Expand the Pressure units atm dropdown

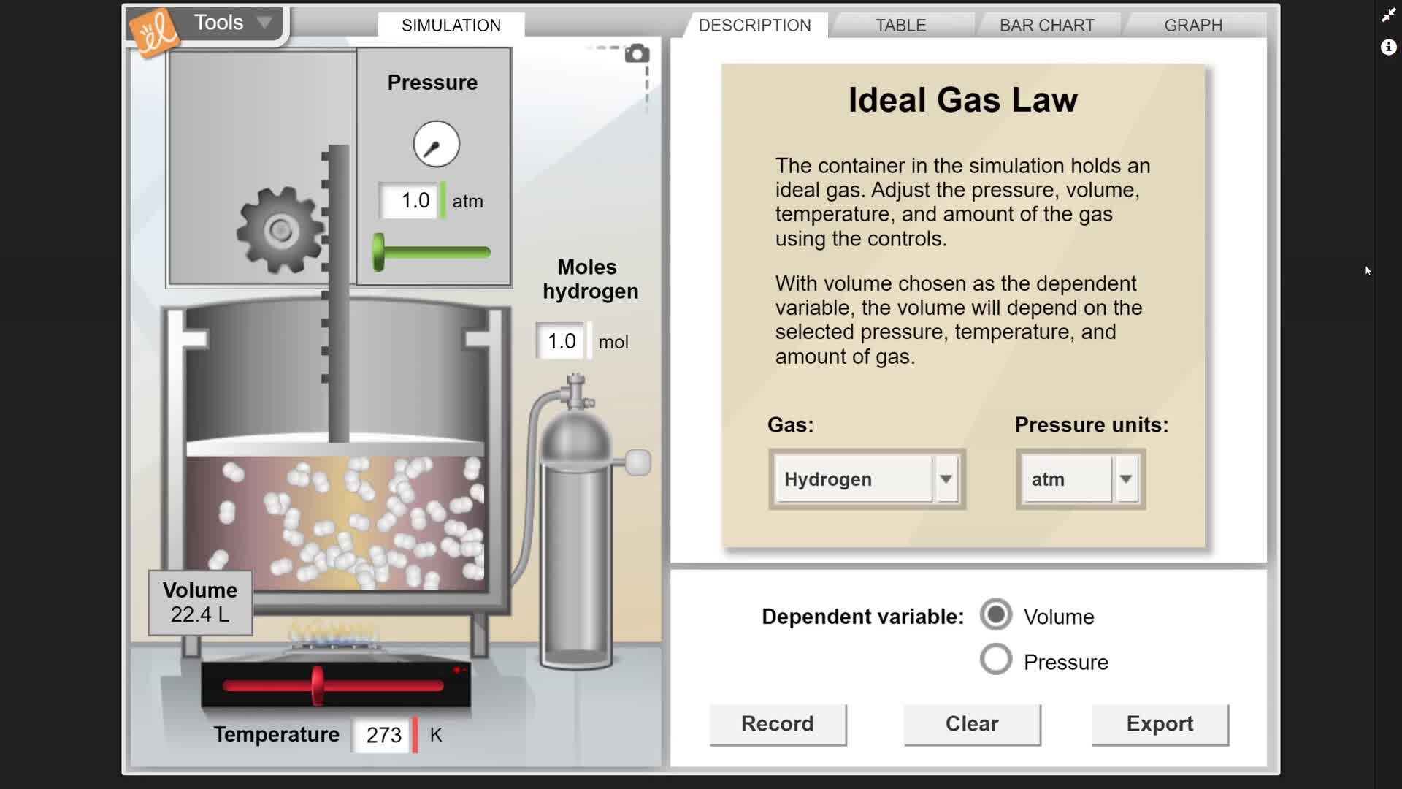pos(1125,479)
